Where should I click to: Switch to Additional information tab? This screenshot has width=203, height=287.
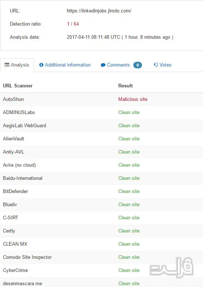(x=65, y=65)
